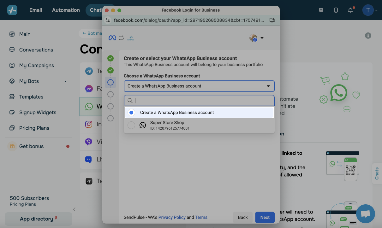The image size is (382, 228).
Task: Open Templates in sidebar
Action: [x=31, y=97]
